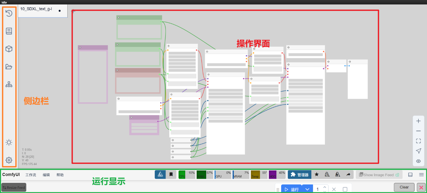Click the FPS:175.44 canvas stat
427x193 pixels.
(29, 164)
